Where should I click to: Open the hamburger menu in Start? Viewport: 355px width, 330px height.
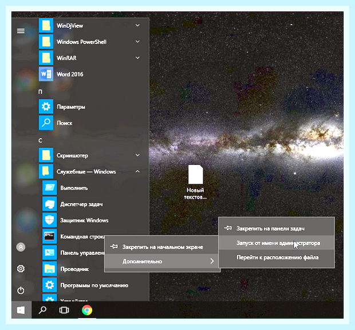[21, 31]
